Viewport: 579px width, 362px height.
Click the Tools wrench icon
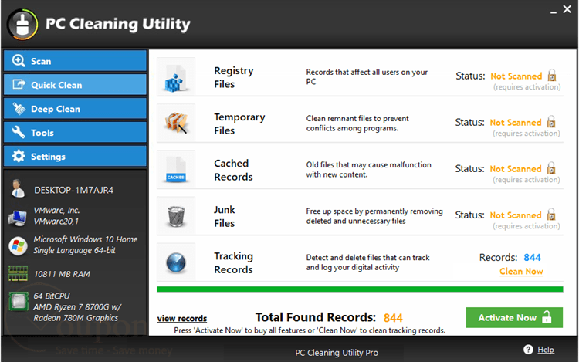coord(19,132)
